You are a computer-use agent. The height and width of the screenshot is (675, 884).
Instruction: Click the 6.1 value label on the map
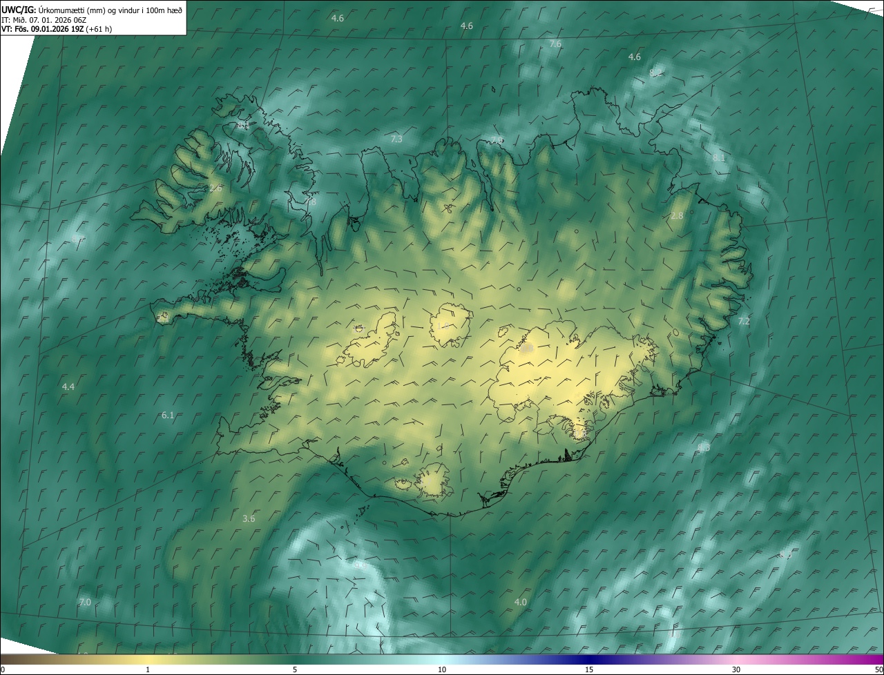tap(168, 415)
